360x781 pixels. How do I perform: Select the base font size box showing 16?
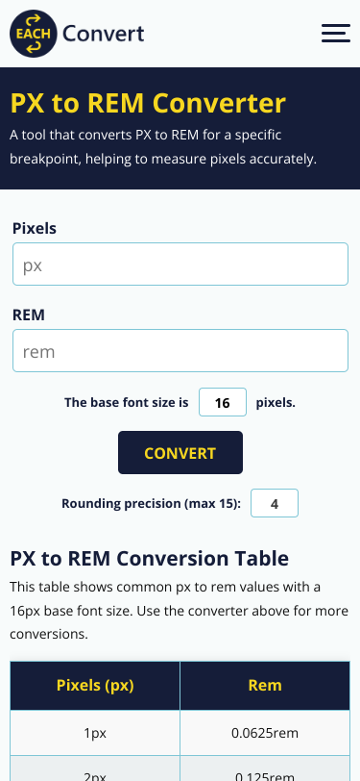point(223,402)
